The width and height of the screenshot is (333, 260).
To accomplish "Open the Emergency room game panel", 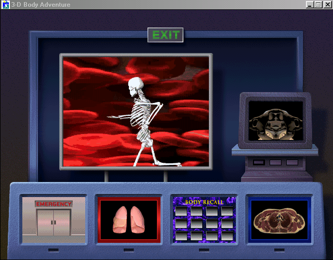I will click(x=54, y=220).
